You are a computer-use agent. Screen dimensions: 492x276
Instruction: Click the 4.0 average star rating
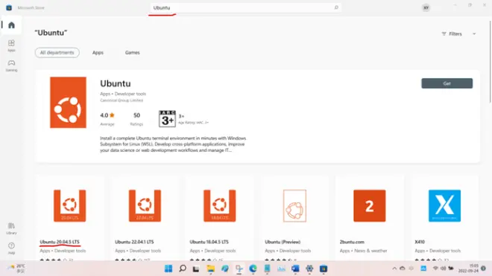click(x=107, y=115)
